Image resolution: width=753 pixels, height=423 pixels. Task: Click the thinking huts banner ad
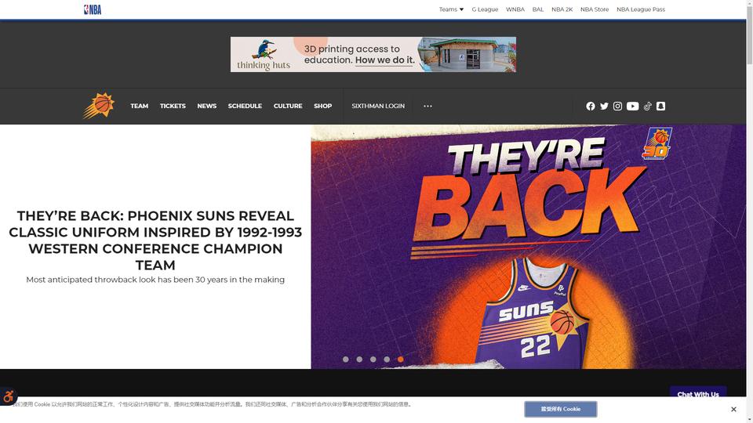tap(373, 55)
